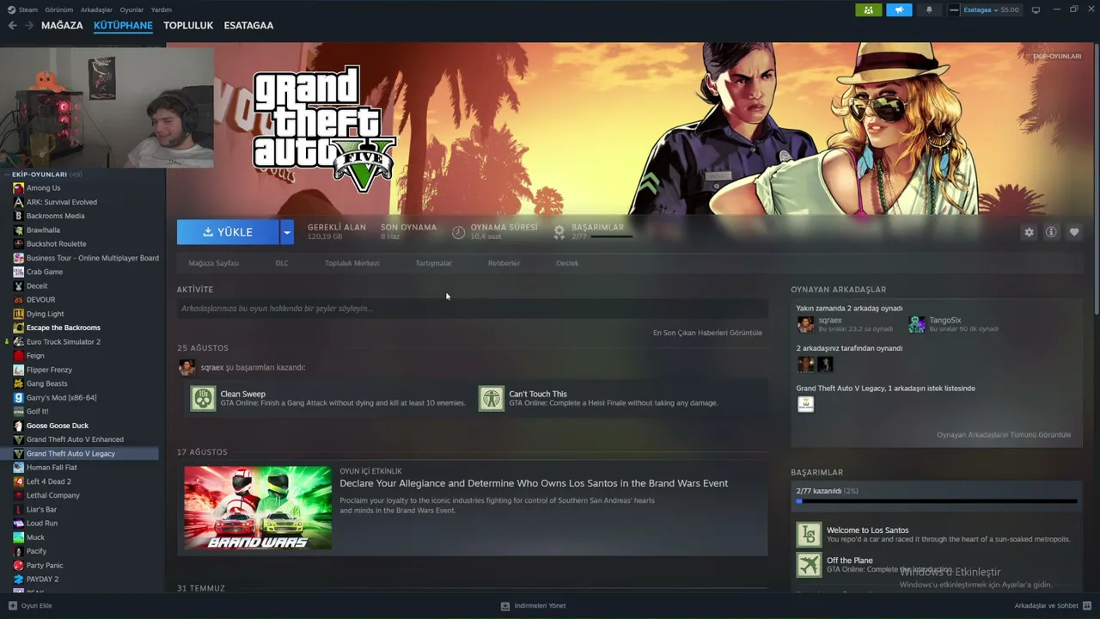
Task: Open the dropdown arrow next to YÜKLE
Action: (x=287, y=232)
